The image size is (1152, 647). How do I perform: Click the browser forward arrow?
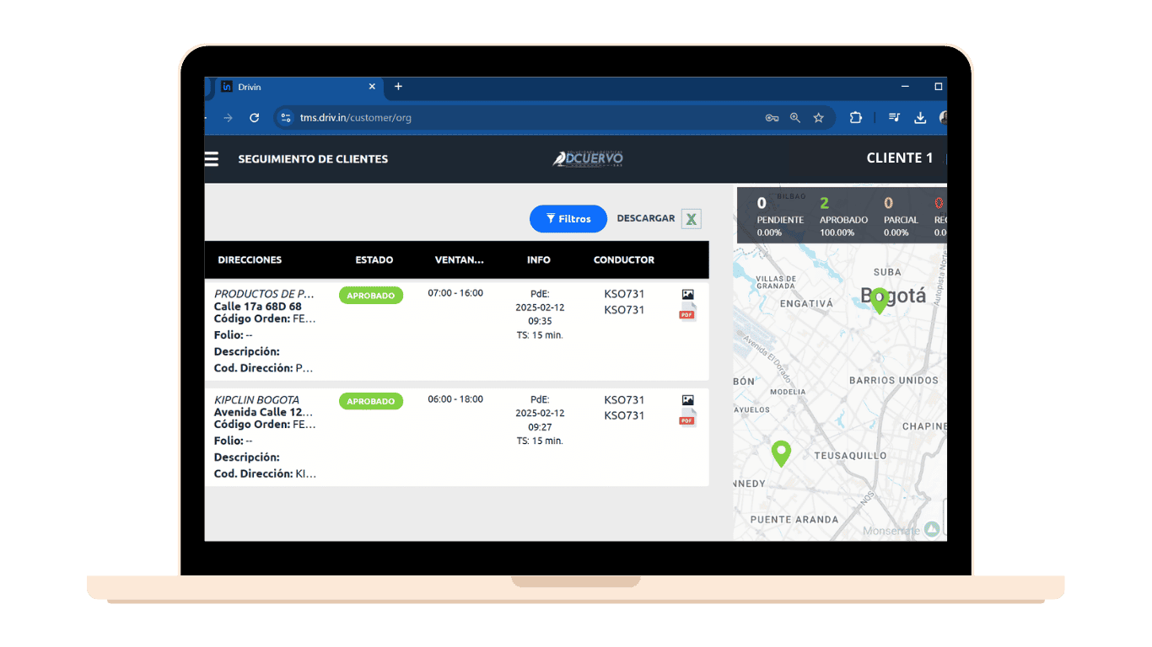228,118
